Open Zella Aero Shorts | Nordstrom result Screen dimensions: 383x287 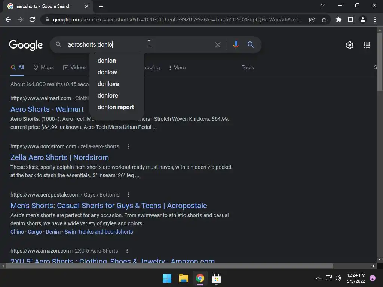pyautogui.click(x=59, y=157)
